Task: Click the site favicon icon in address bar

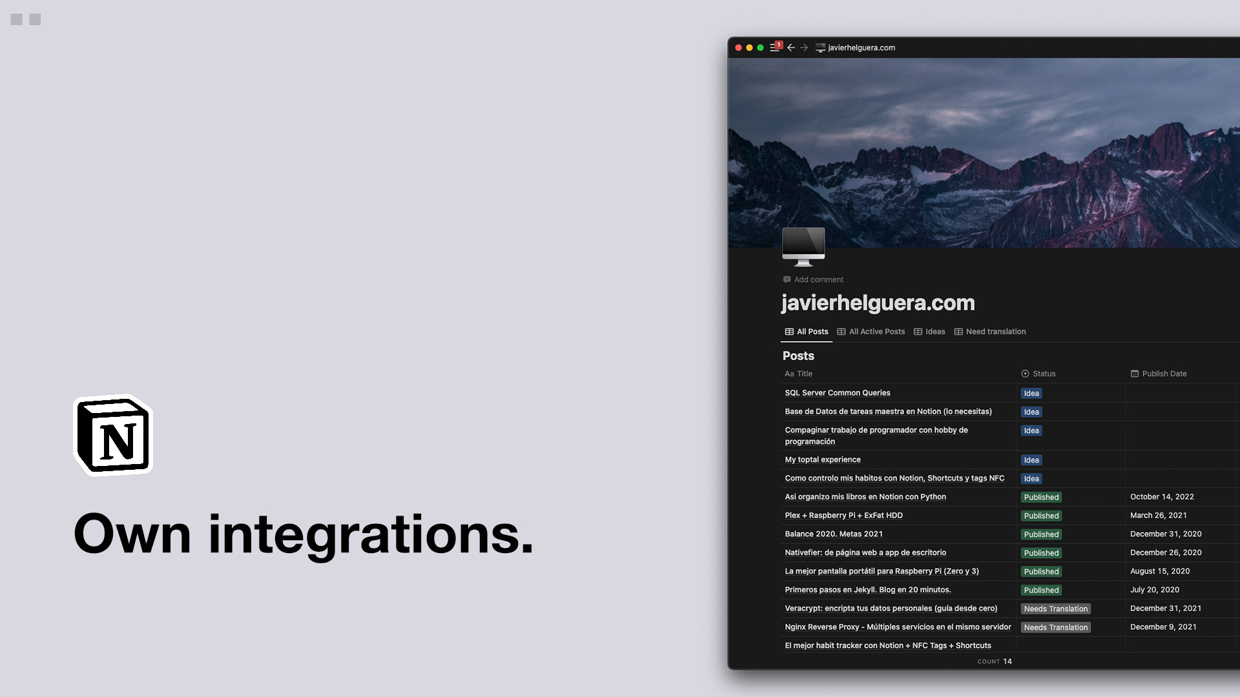Action: coord(820,47)
